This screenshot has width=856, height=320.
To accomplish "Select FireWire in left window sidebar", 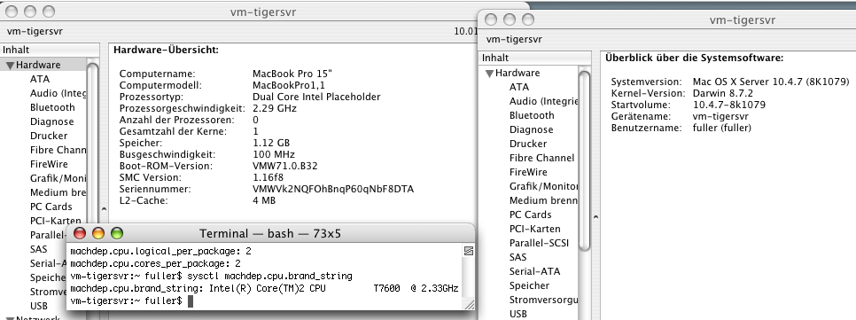I will click(49, 164).
